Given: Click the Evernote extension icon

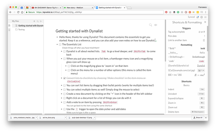Looking at the screenshot, I should point(174,12).
